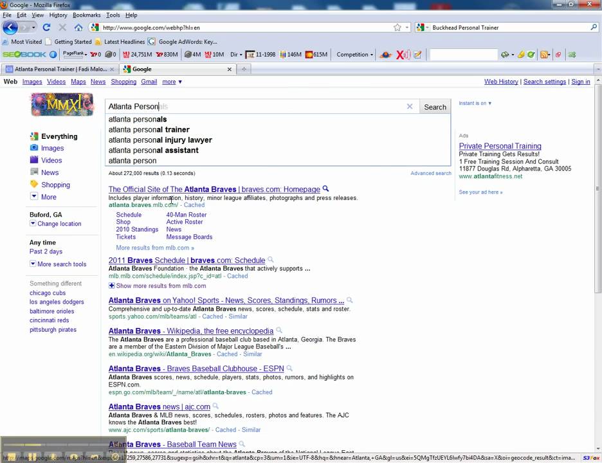Screen dimensions: 602x463
Task: Open Latest Headlines bookmark
Action: (120, 41)
